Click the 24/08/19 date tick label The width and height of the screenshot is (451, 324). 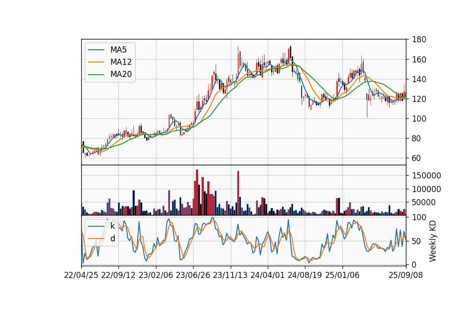(x=304, y=275)
